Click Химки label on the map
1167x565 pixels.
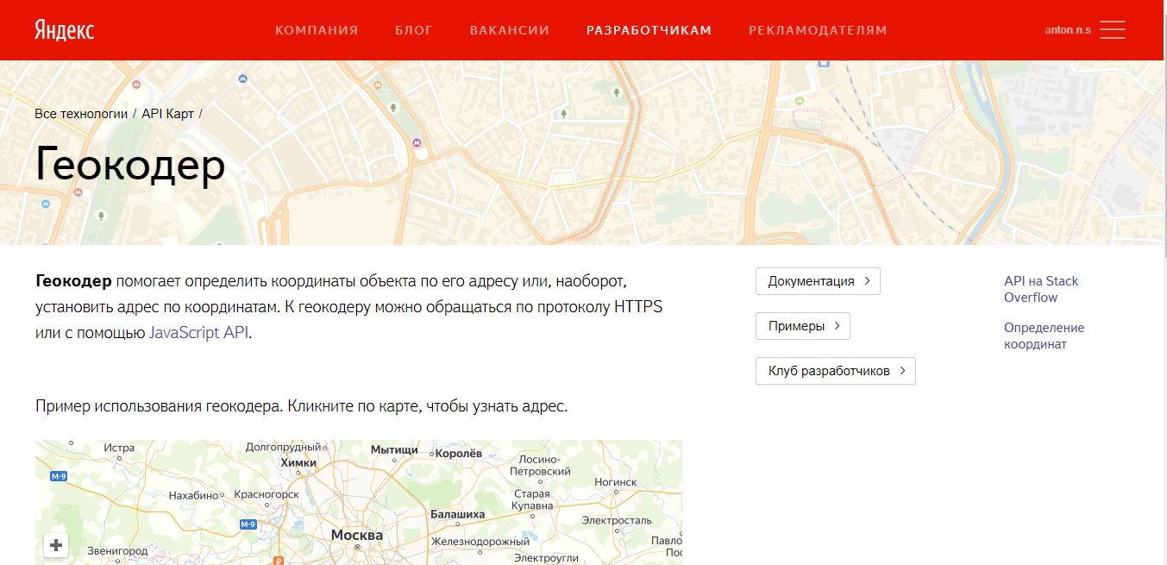point(298,463)
